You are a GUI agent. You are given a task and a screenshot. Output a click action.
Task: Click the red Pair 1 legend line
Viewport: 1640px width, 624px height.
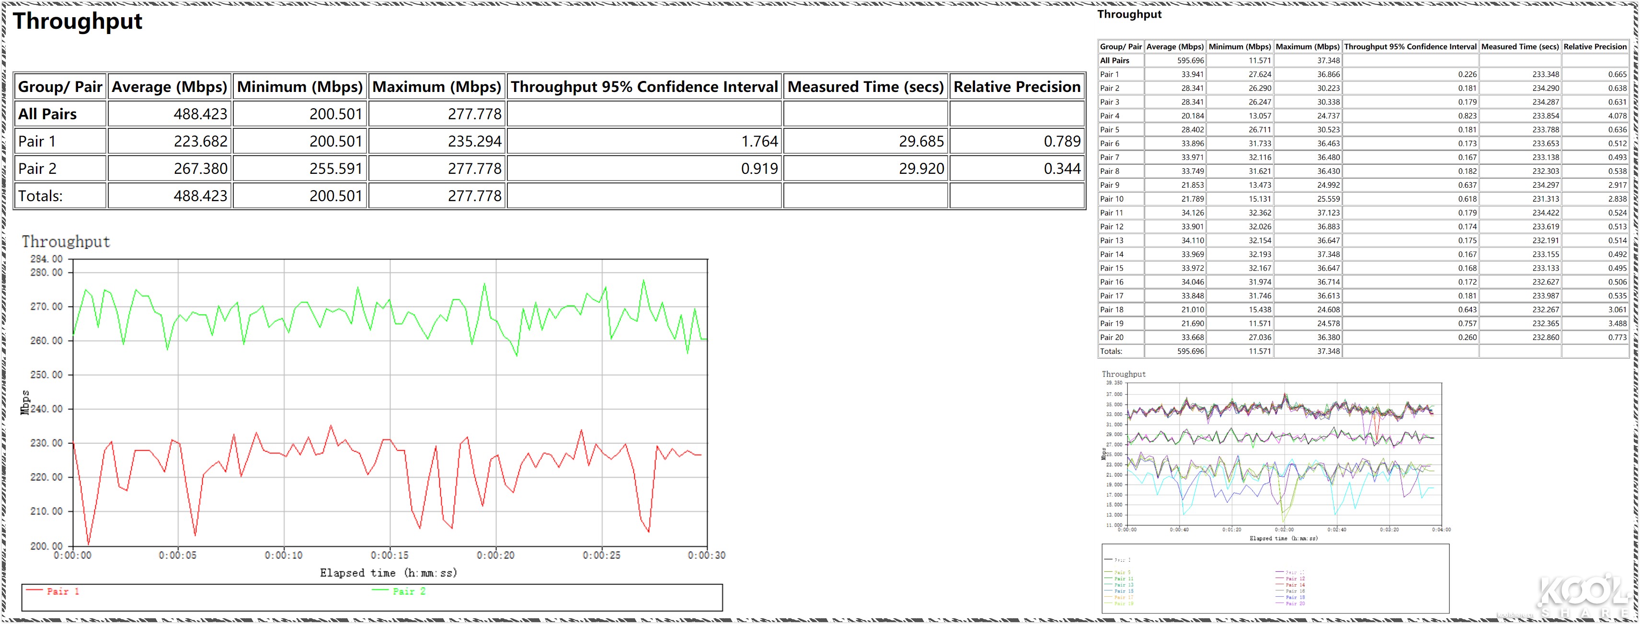(x=34, y=590)
